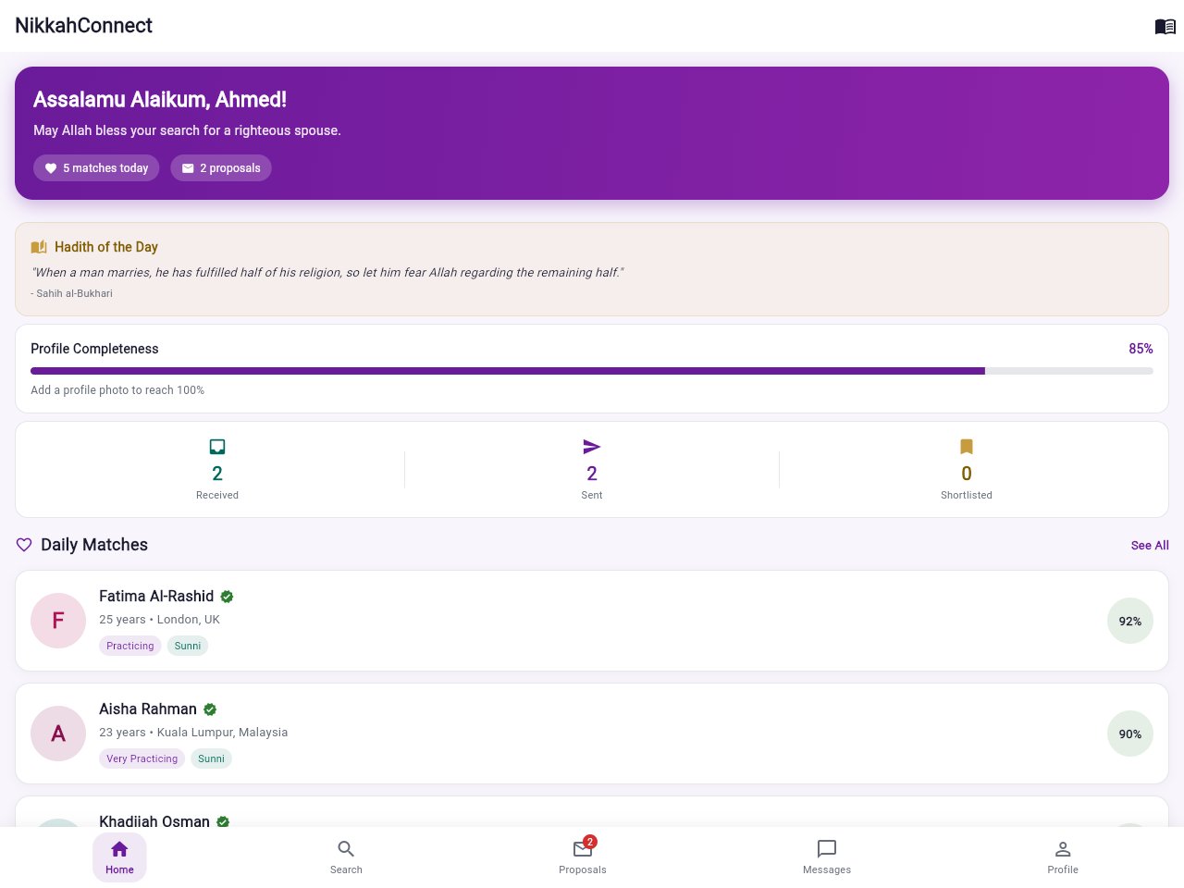The height and width of the screenshot is (888, 1184).
Task: Click the 'Add a profile photo' hint
Action: (117, 390)
